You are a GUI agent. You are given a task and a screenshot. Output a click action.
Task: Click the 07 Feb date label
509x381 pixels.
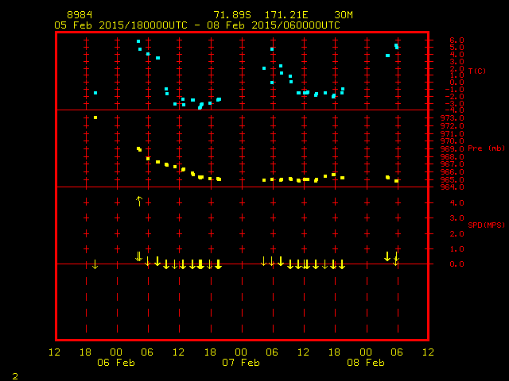click(241, 363)
